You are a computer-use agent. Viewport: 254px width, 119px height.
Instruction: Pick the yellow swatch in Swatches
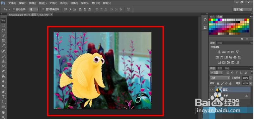(x=212, y=20)
